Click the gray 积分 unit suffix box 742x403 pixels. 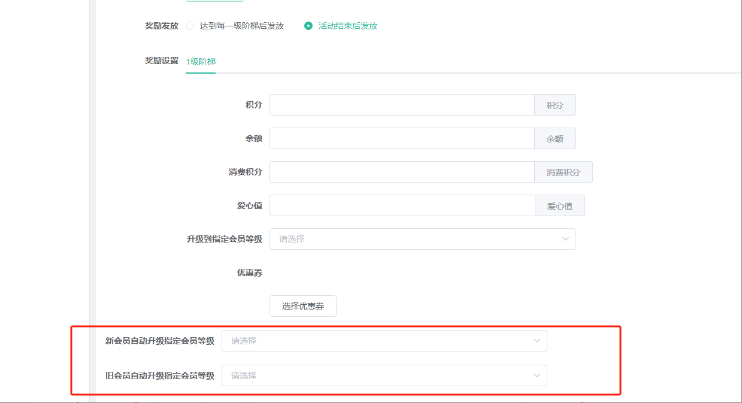(555, 105)
